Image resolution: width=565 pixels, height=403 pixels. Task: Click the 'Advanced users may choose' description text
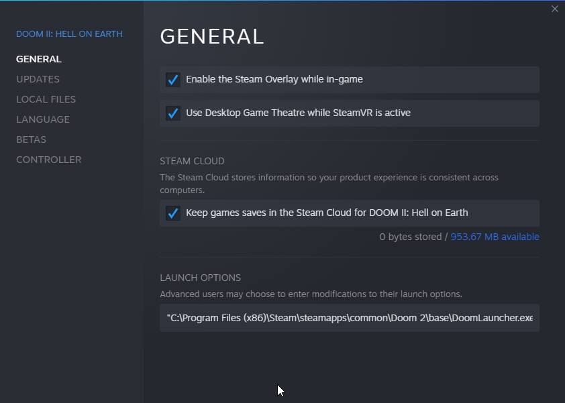(311, 294)
